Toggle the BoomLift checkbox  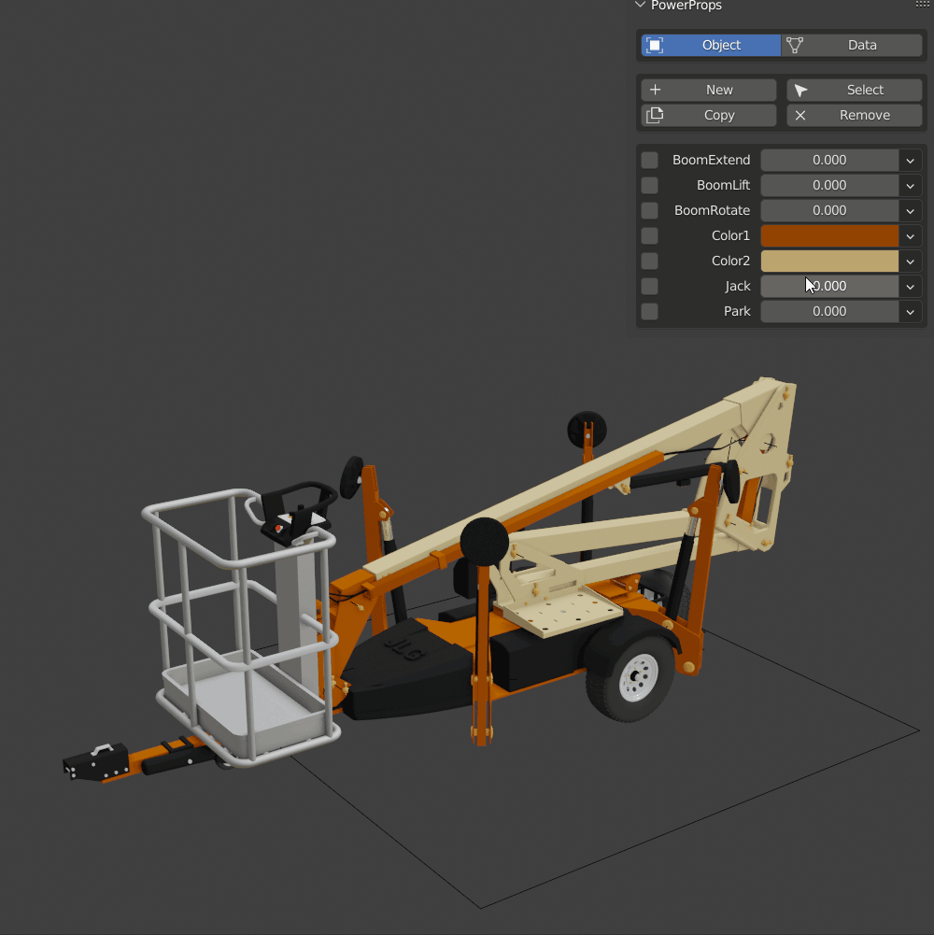pos(649,185)
